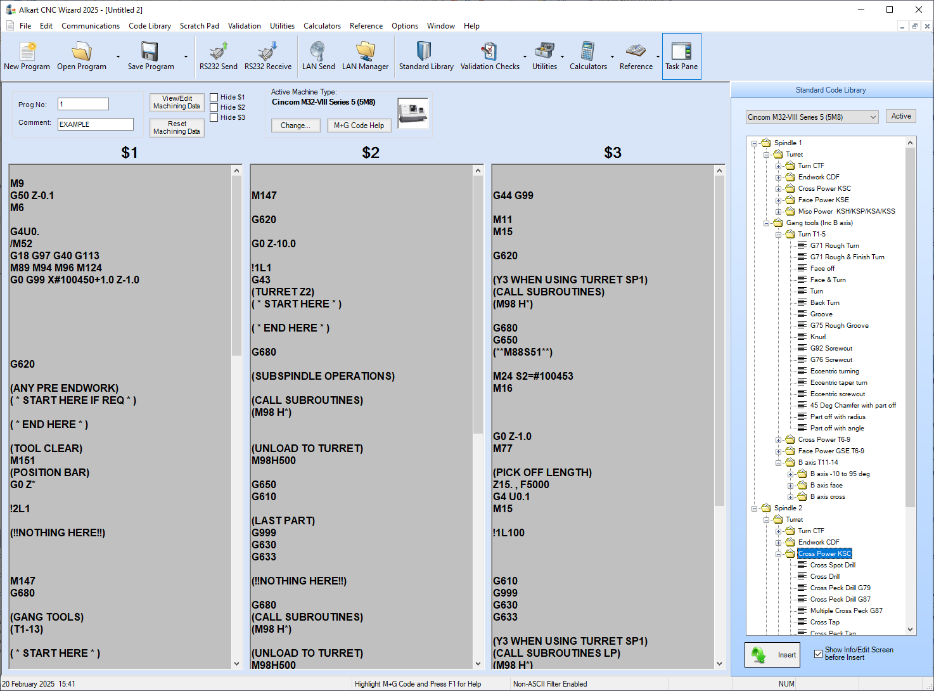
Task: Select the Knurl code item
Action: (818, 337)
